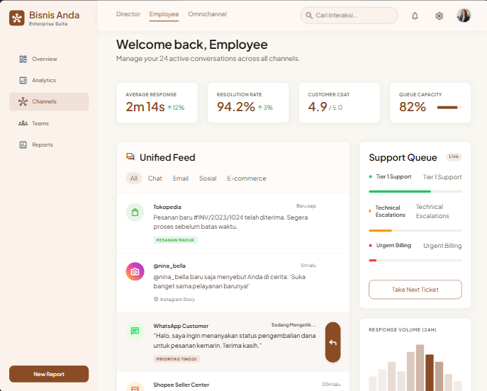The image size is (487, 391).
Task: Click the Resolution Rate card
Action: coord(248,103)
